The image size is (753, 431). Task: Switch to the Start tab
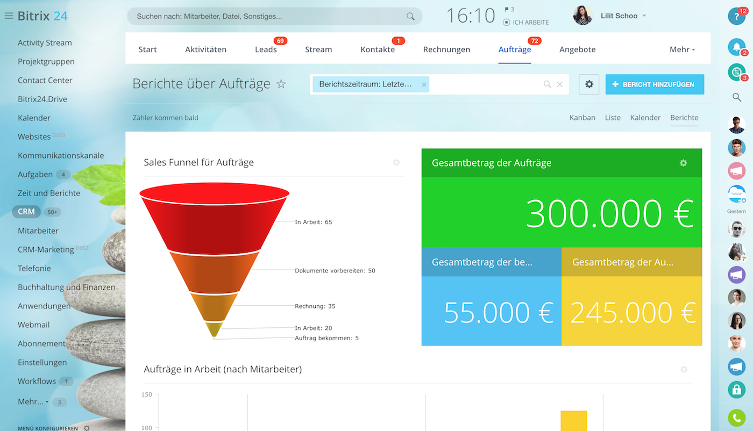point(147,49)
